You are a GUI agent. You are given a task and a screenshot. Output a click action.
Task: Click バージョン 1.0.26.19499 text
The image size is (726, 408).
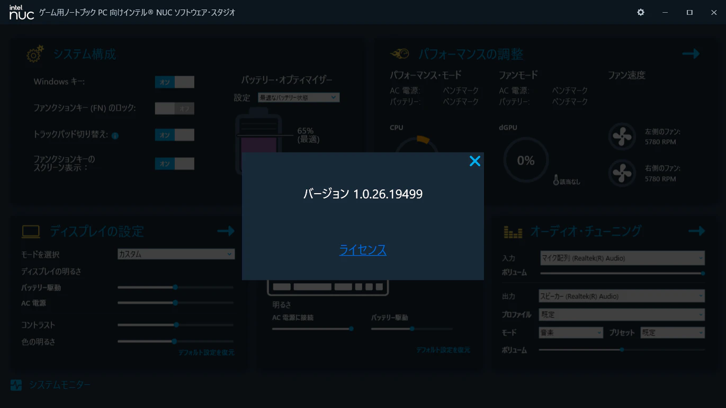pos(363,194)
